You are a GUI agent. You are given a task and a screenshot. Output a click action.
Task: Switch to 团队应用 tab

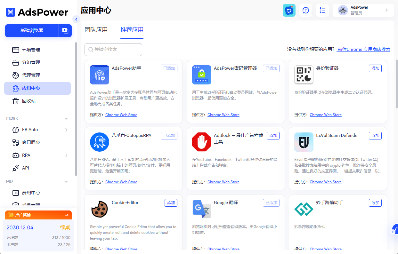(x=96, y=30)
